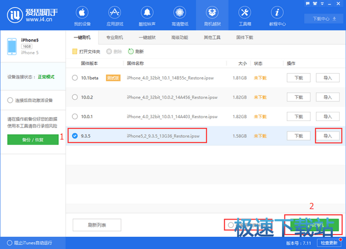
Task: Switch to the 其他工具 tab
Action: [x=212, y=37]
